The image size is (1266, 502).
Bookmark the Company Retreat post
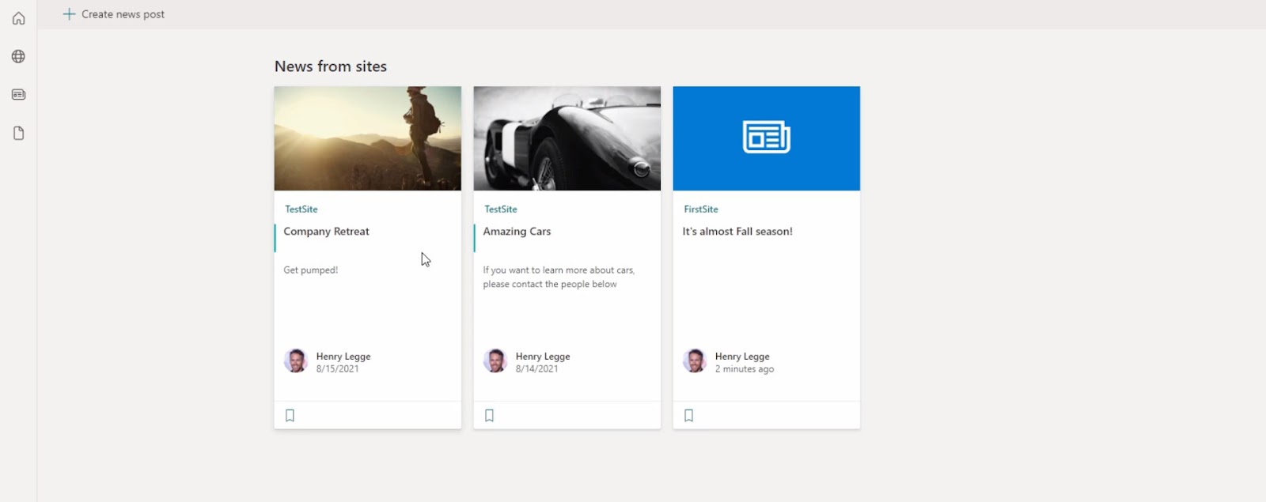pos(290,416)
